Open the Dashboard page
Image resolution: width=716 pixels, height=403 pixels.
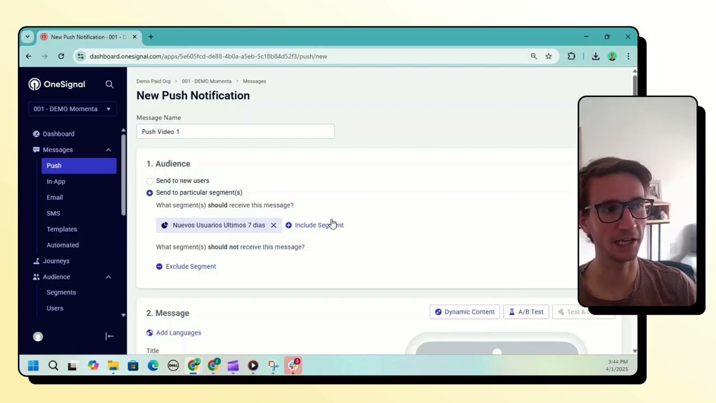(59, 134)
